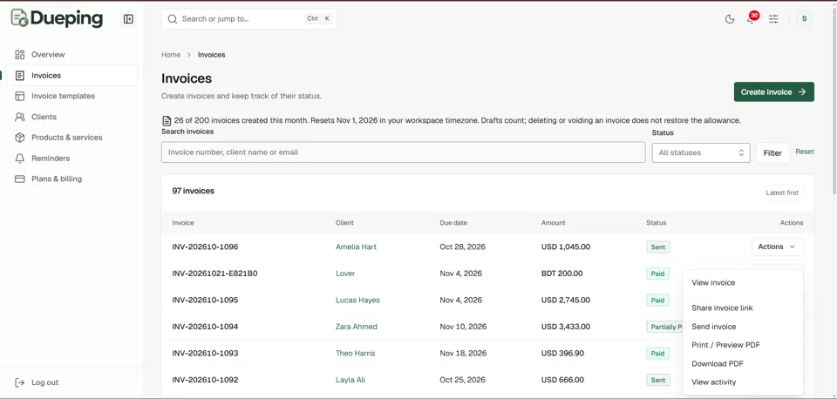Click the Amount column header
This screenshot has height=399, width=837.
point(553,222)
